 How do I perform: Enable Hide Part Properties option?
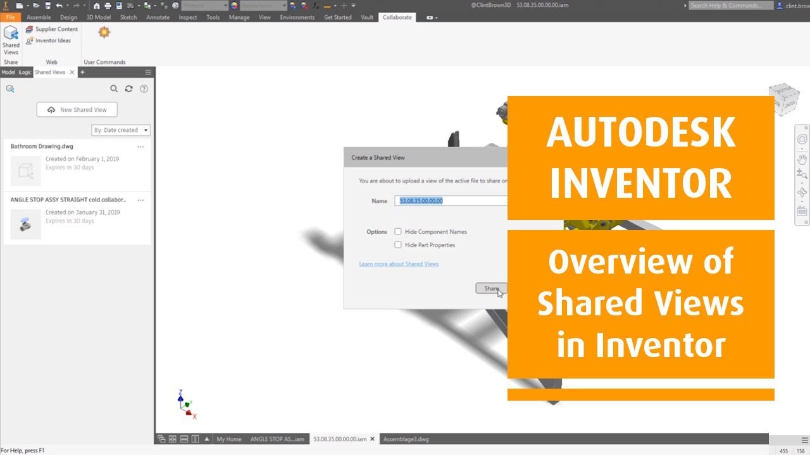(x=398, y=245)
